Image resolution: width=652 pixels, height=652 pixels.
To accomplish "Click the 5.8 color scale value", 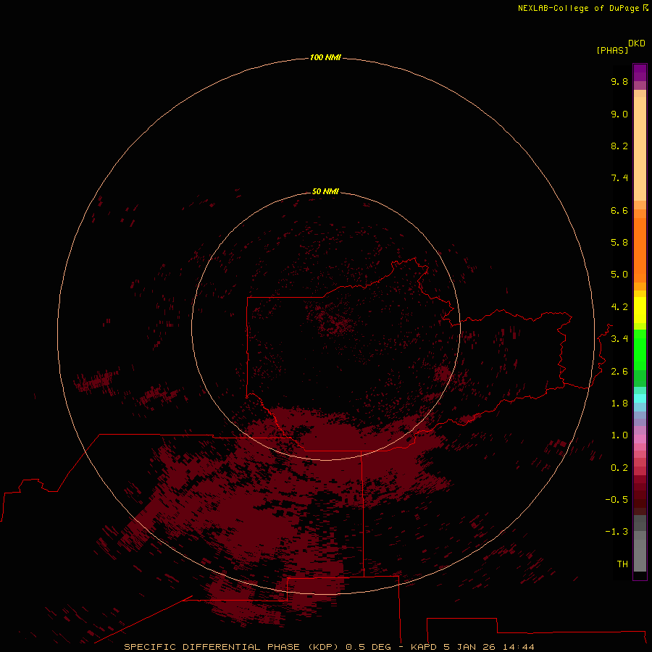I will pyautogui.click(x=619, y=243).
